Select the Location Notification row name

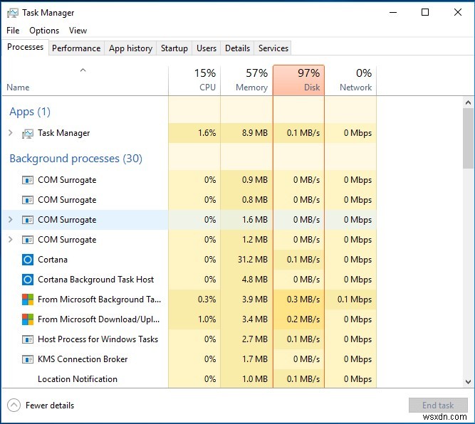click(77, 379)
